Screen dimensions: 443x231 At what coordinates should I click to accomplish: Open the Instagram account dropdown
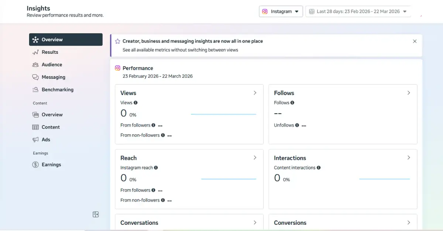pyautogui.click(x=281, y=11)
